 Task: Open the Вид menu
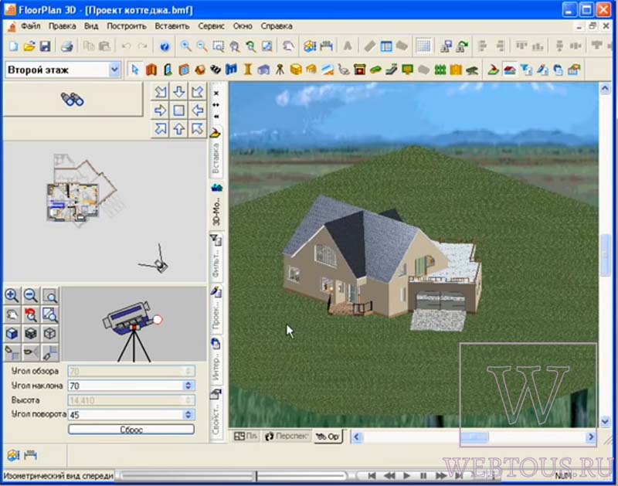tap(91, 26)
